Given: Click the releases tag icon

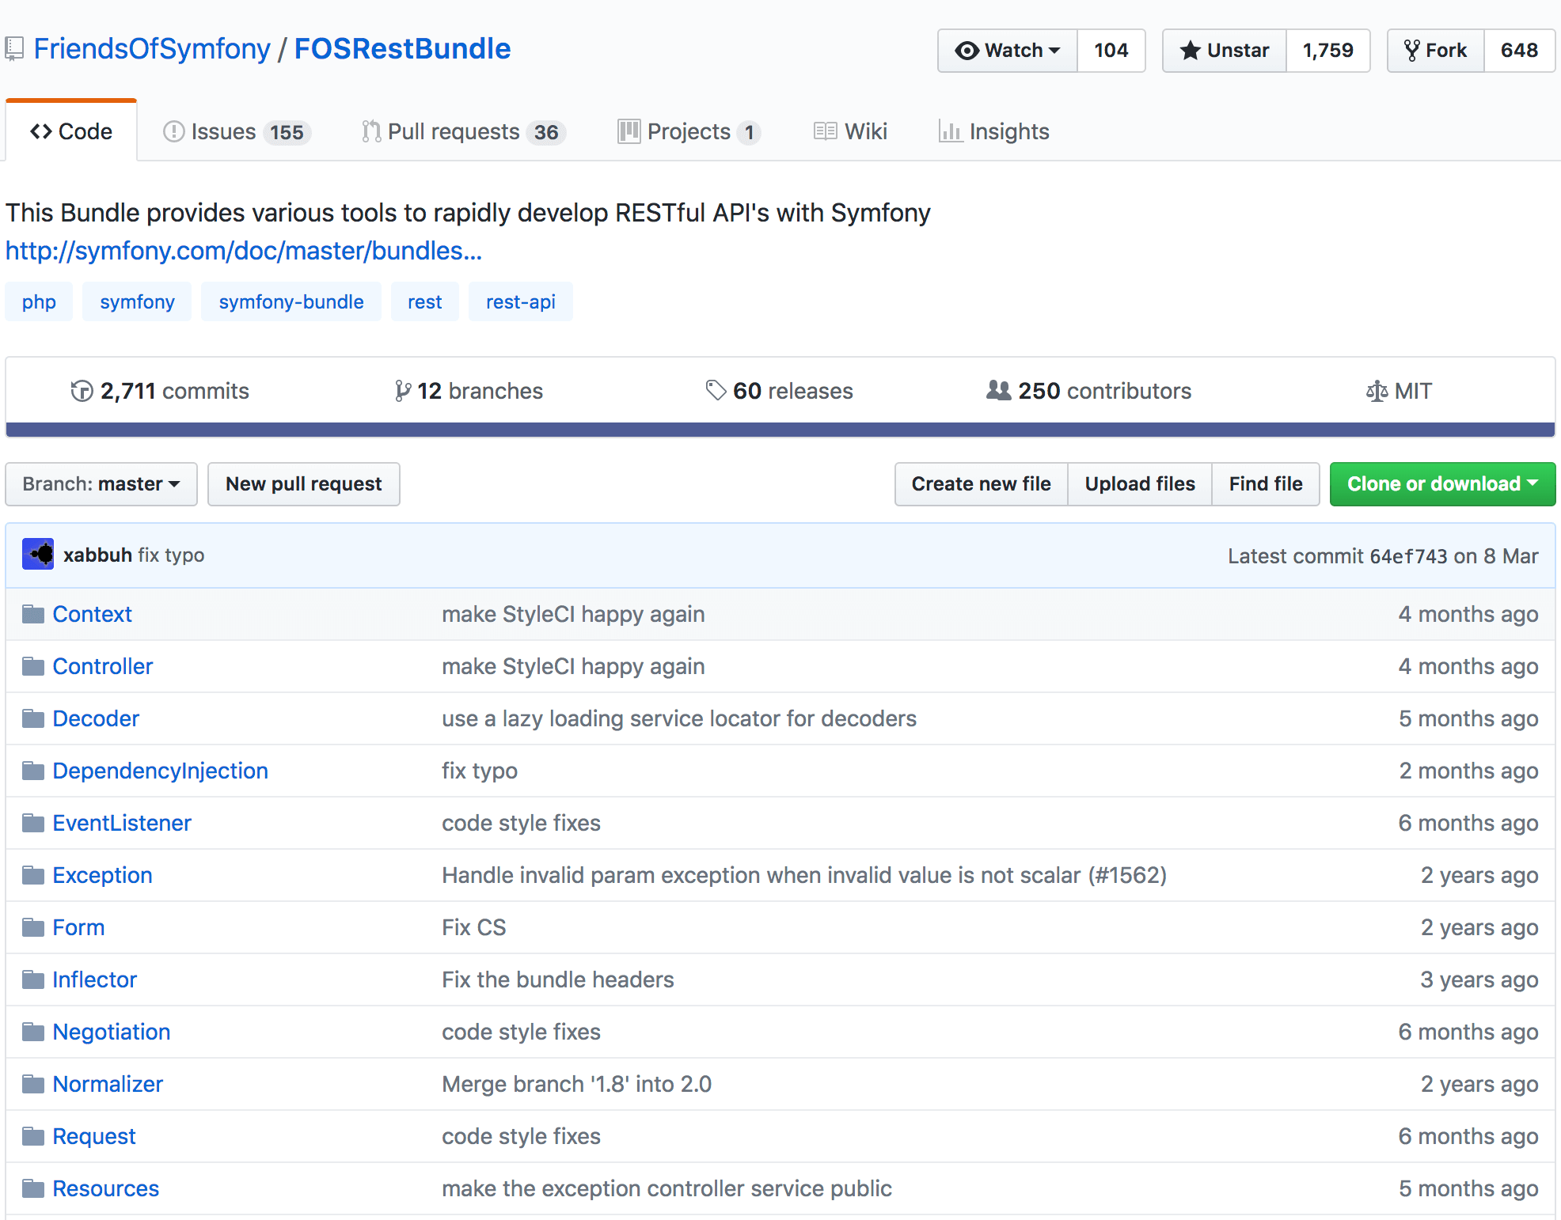Looking at the screenshot, I should click(716, 390).
